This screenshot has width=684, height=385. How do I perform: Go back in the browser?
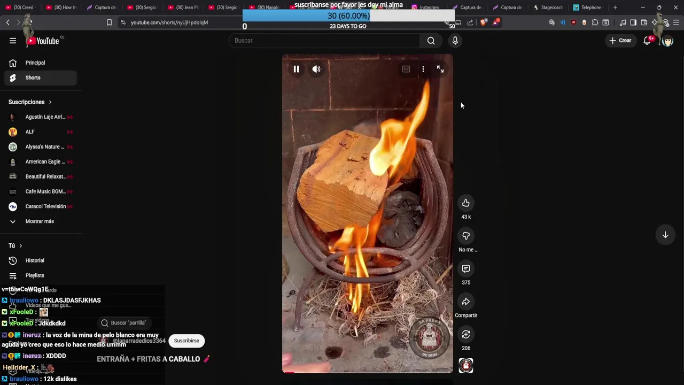click(8, 22)
